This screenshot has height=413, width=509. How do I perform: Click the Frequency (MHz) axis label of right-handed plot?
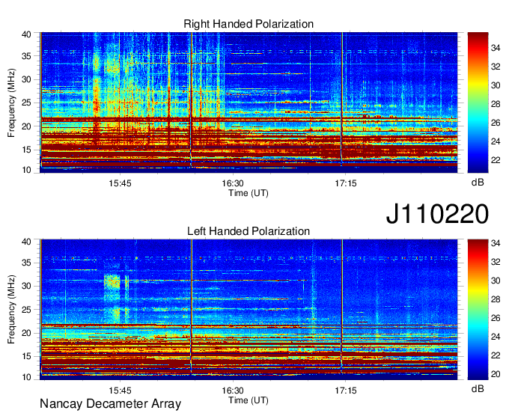pyautogui.click(x=11, y=103)
